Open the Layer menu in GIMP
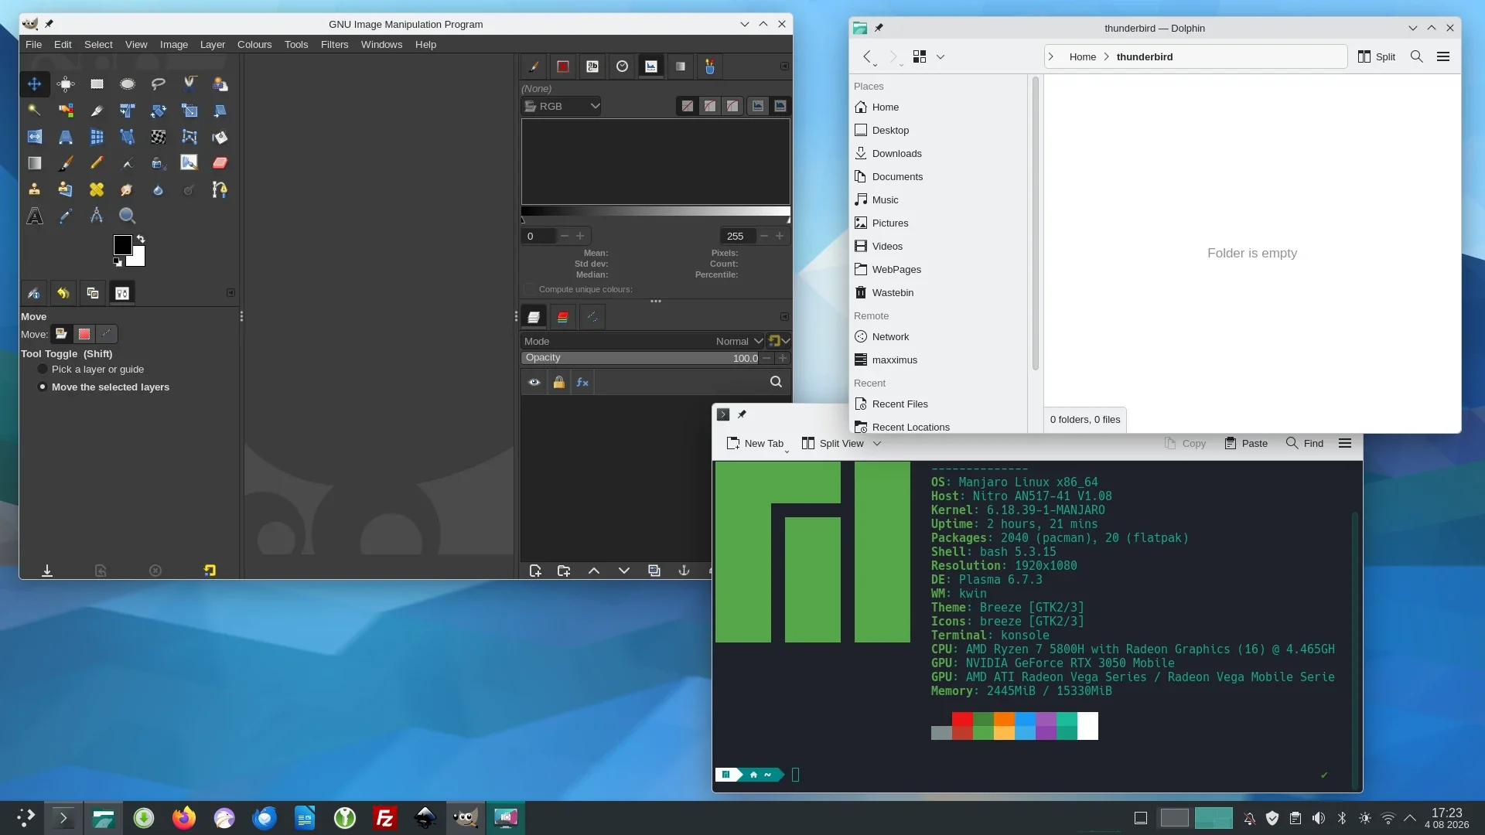Viewport: 1485px width, 835px height. pos(212,45)
